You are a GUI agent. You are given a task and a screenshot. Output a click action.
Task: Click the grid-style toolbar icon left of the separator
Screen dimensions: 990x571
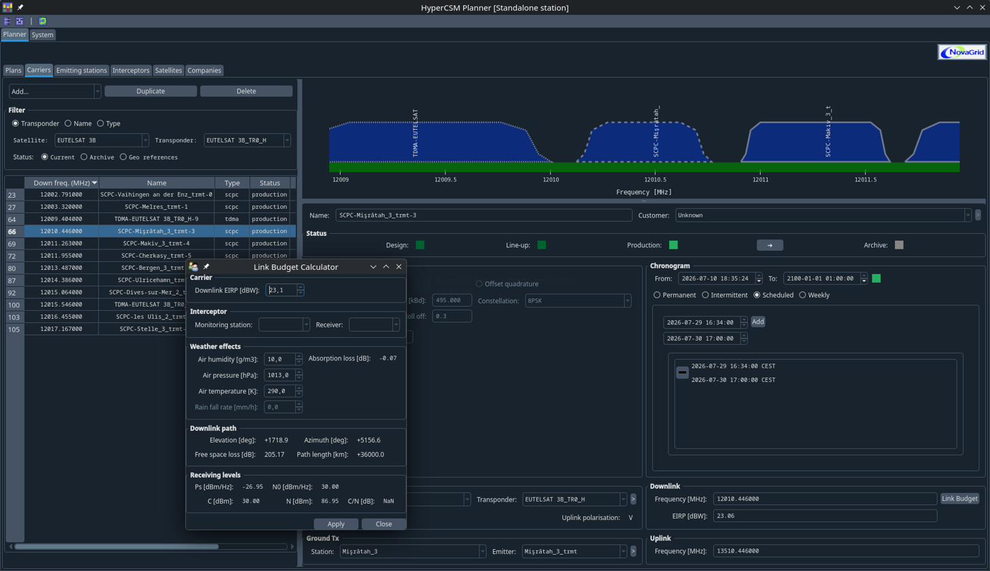(x=20, y=21)
